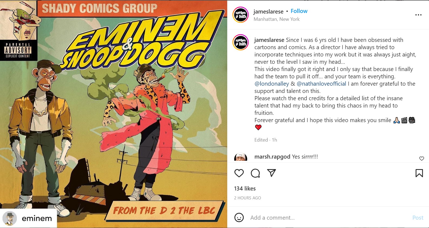
Task: Open jameslarese profile picture in header
Action: point(241,15)
